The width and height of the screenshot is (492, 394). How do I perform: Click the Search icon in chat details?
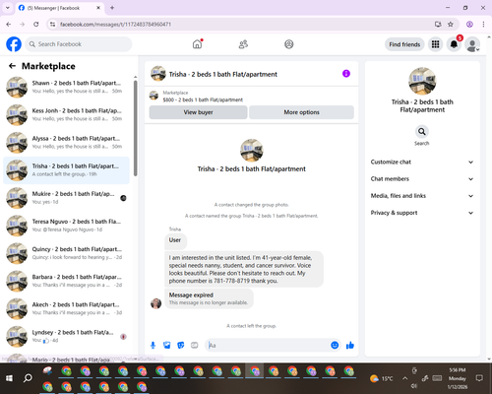(421, 132)
